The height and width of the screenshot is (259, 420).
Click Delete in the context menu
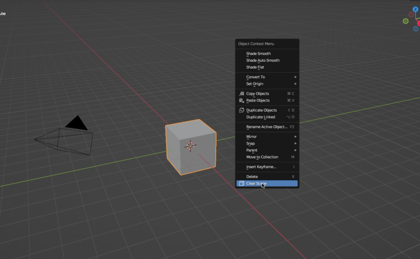point(267,177)
